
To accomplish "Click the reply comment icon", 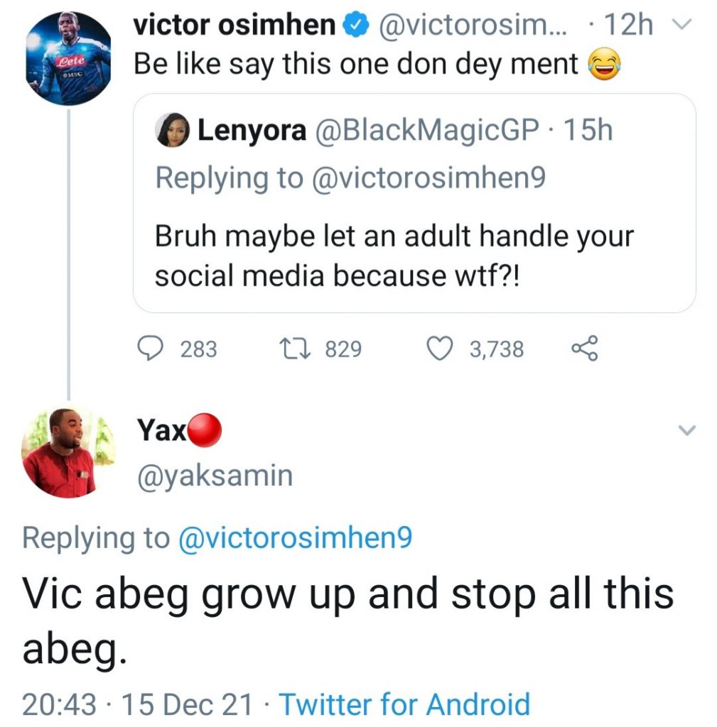I will click(150, 349).
